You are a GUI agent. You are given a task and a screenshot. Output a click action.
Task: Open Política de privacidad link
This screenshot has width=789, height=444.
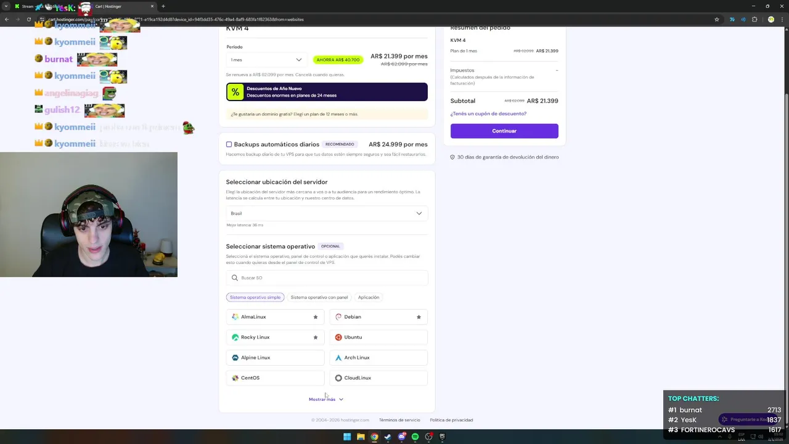coord(451,420)
